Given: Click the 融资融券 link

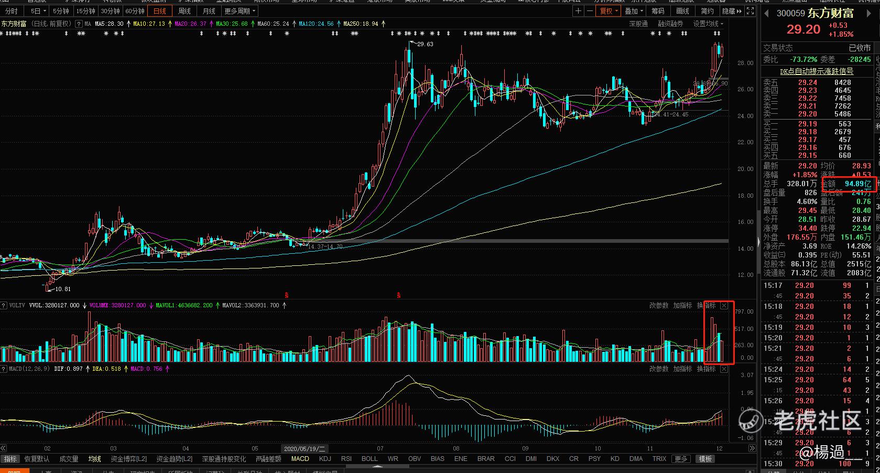Looking at the screenshot, I should [x=671, y=24].
